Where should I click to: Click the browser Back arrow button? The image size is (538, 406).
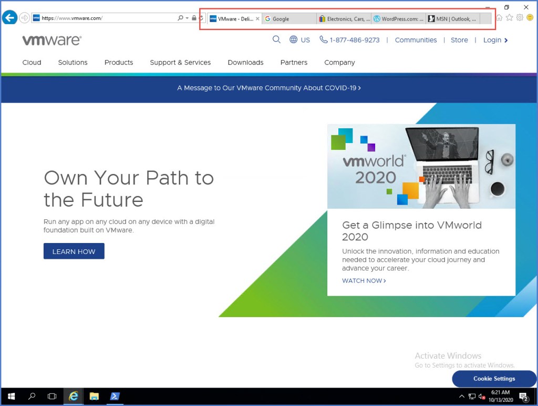[9, 18]
